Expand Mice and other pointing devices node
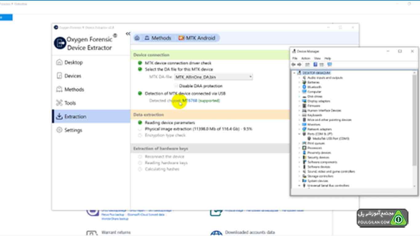The height and width of the screenshot is (236, 420). (x=299, y=120)
